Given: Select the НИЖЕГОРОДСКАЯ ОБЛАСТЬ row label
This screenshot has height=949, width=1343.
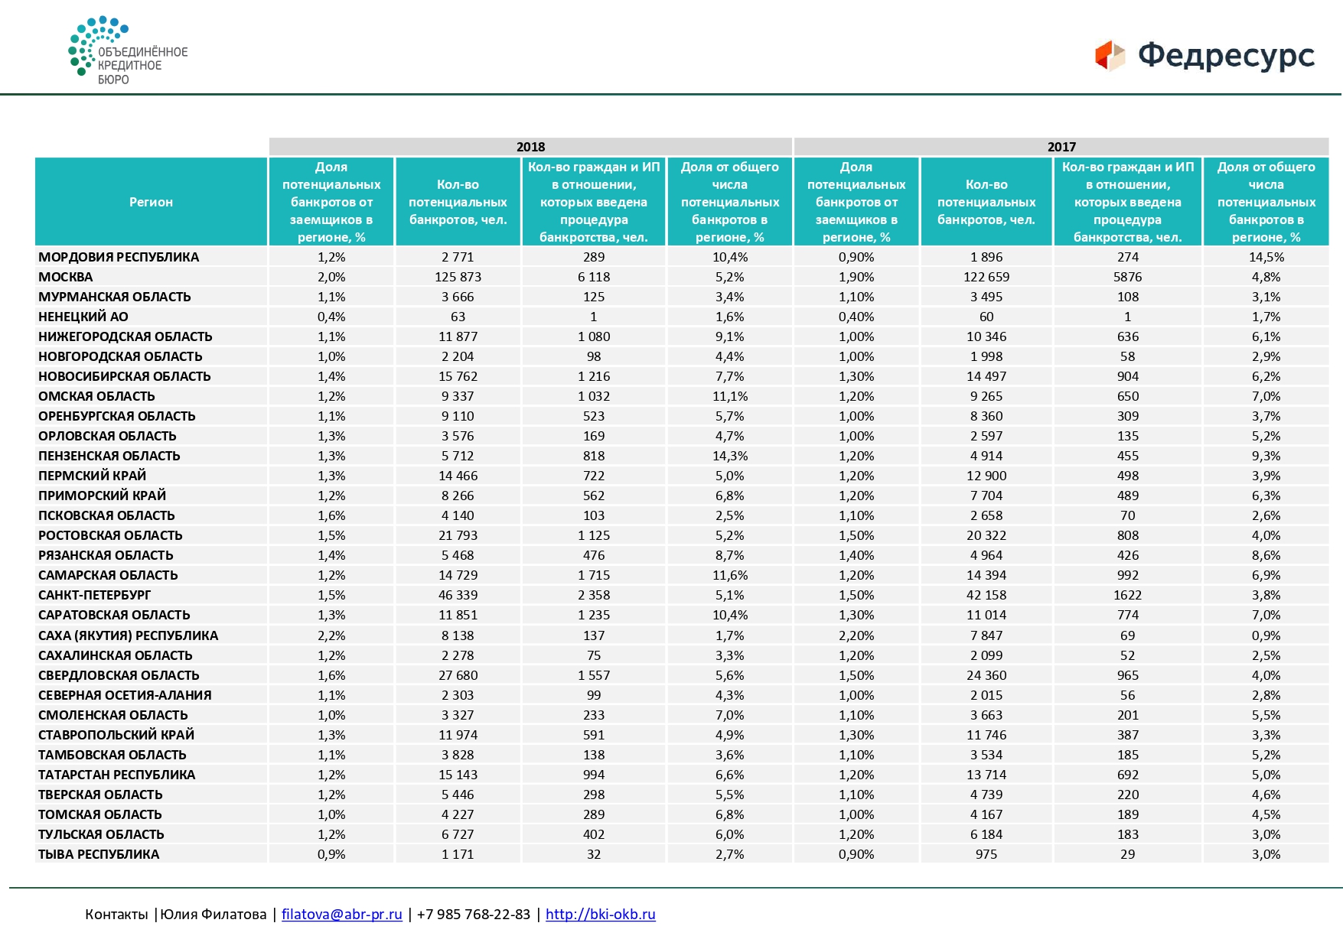Looking at the screenshot, I should click(x=125, y=336).
